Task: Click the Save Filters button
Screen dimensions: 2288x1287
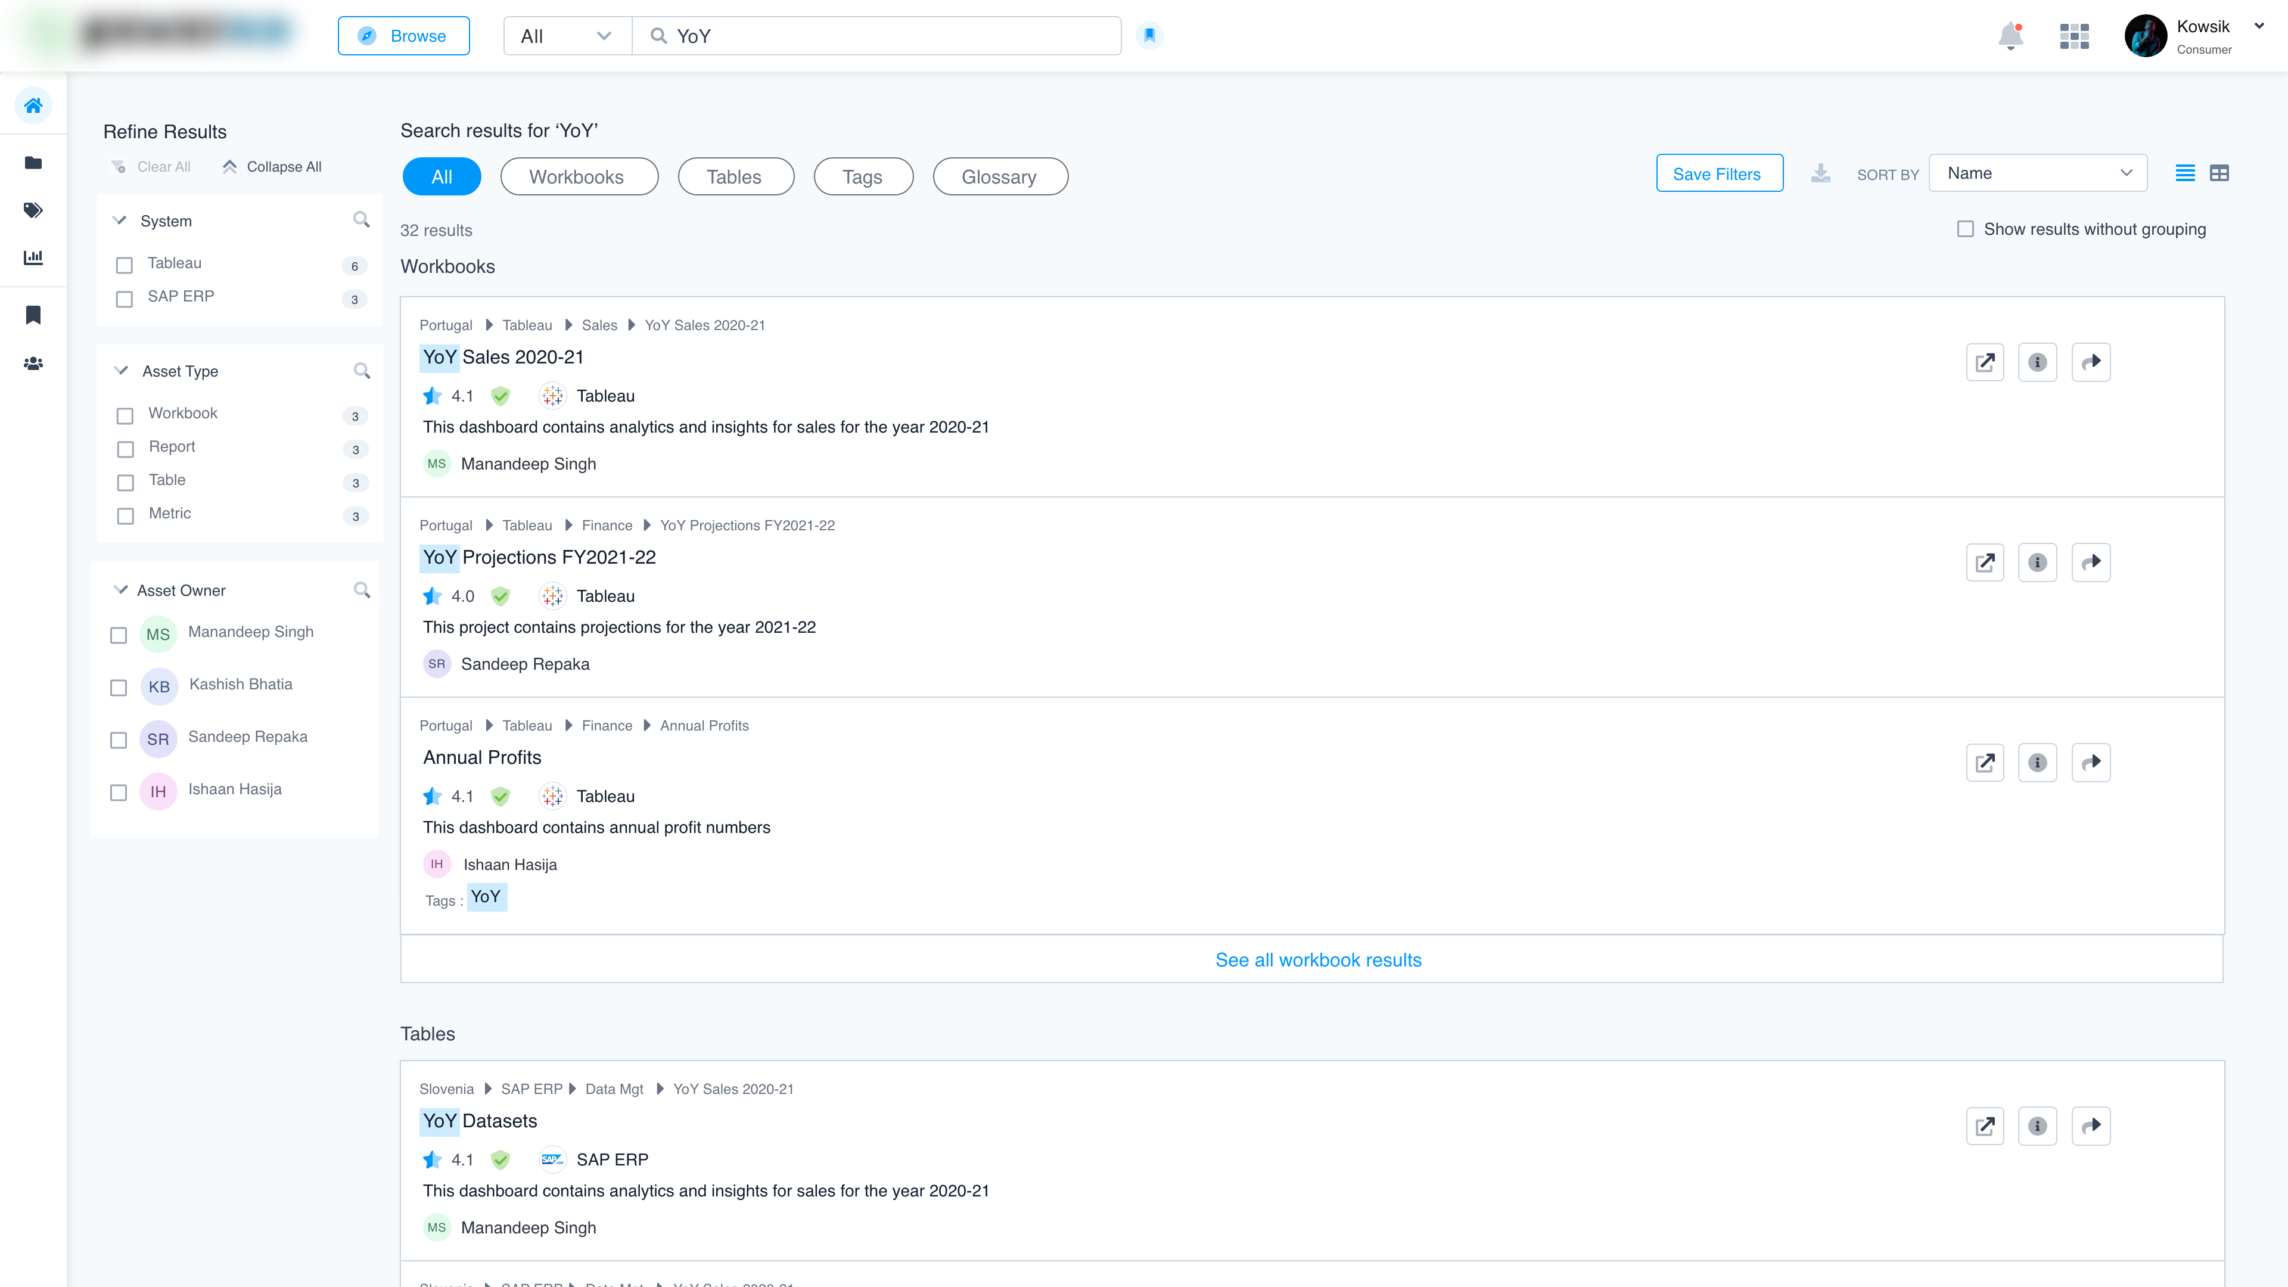Action: click(x=1718, y=173)
